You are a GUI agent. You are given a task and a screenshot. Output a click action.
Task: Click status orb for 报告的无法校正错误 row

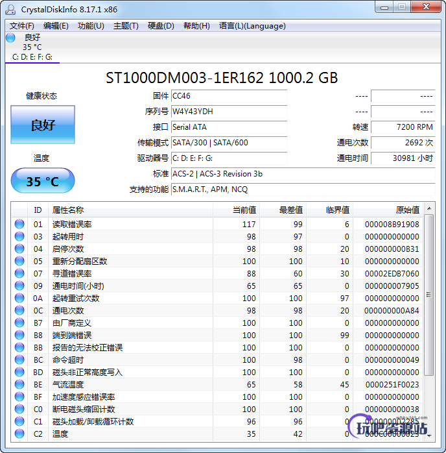[x=19, y=348]
